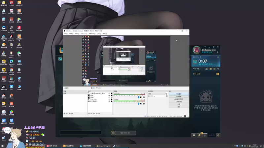The height and width of the screenshot is (148, 264).
Task: Click first mixer channel blue volume slider
Action: coord(139,97)
